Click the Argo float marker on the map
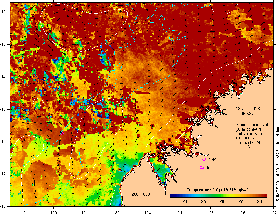Image resolution: width=280 pixels, height=216 pixels. tap(62, 134)
